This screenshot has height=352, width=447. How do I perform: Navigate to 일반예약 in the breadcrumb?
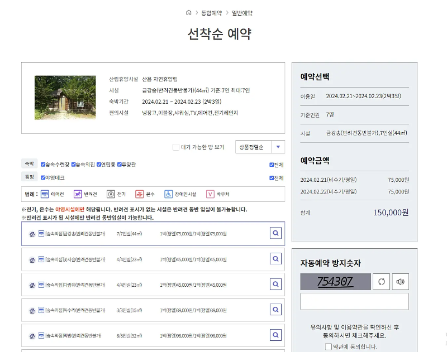241,12
